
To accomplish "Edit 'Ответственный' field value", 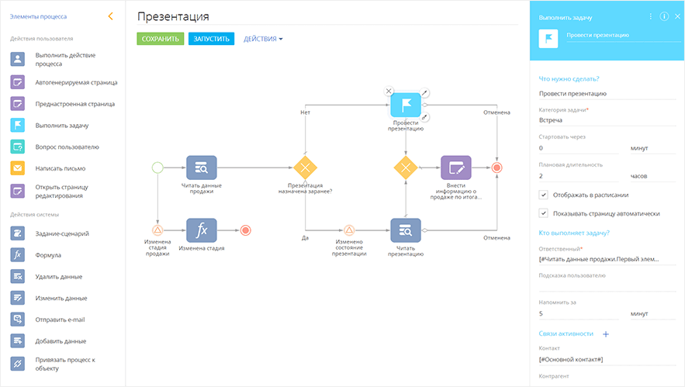I will [607, 260].
